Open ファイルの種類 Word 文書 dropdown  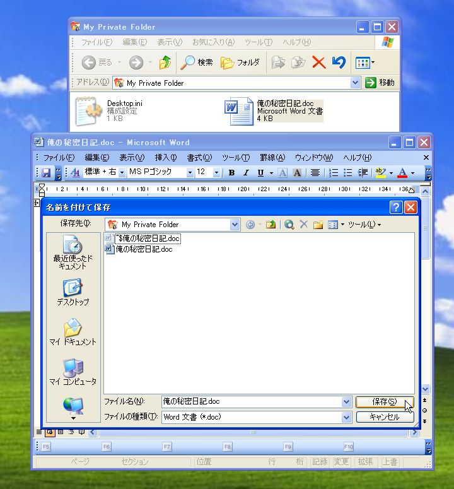346,417
